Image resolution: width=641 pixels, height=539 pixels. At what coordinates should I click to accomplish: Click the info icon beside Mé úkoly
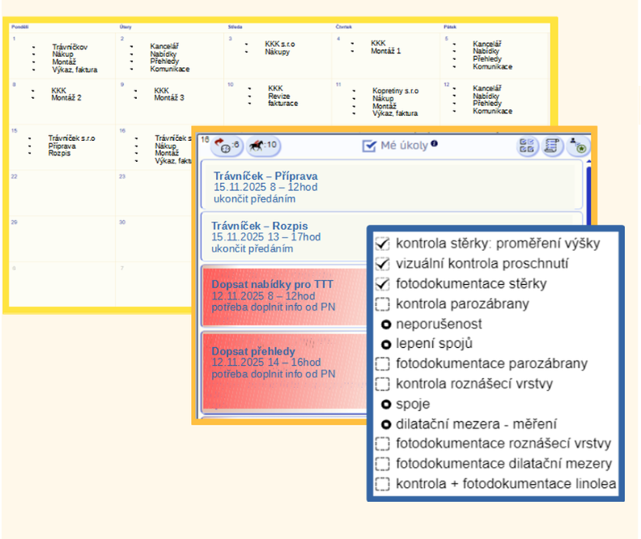pos(435,144)
